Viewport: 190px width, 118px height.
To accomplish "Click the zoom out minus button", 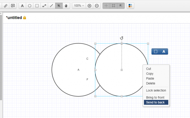I will click(97, 6).
